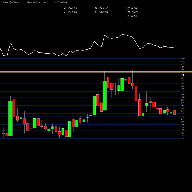Open the MunafaSutra.com link text
192x192 pixels.
pyautogui.click(x=36, y=2)
